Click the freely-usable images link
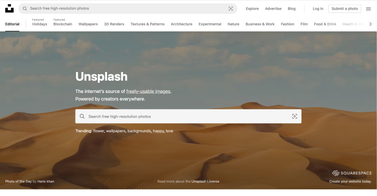The width and height of the screenshot is (377, 196). coord(148,91)
